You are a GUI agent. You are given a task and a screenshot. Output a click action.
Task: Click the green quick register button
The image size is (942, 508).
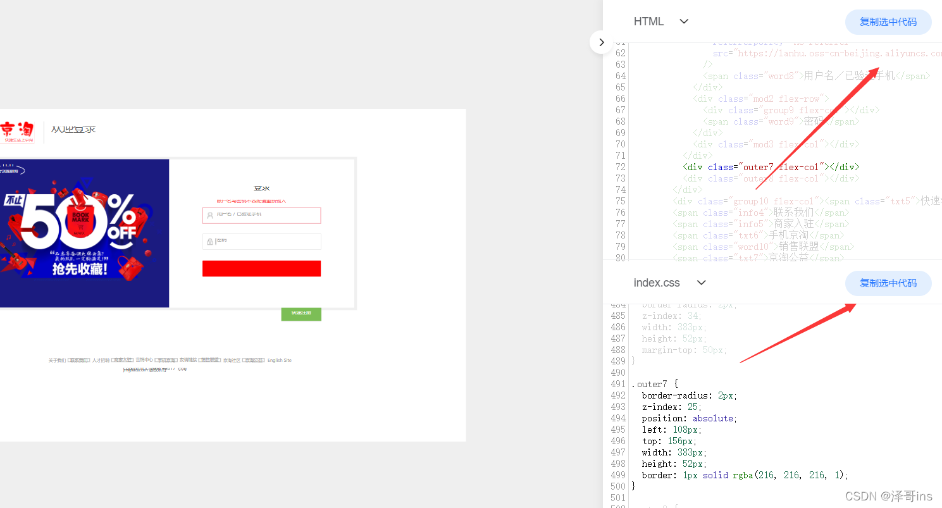tap(301, 314)
